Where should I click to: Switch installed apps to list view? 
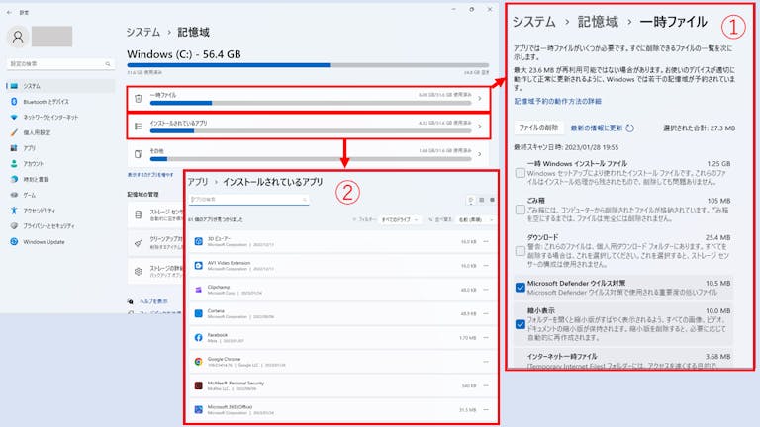pyautogui.click(x=471, y=200)
